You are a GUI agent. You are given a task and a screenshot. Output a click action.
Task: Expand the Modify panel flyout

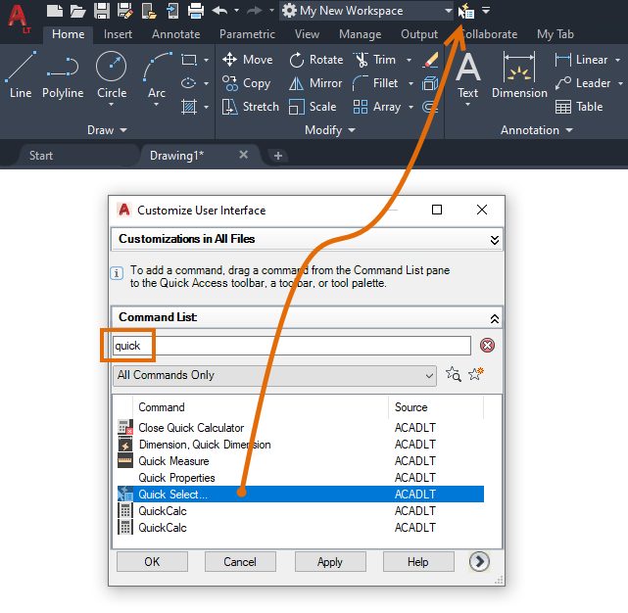(329, 130)
